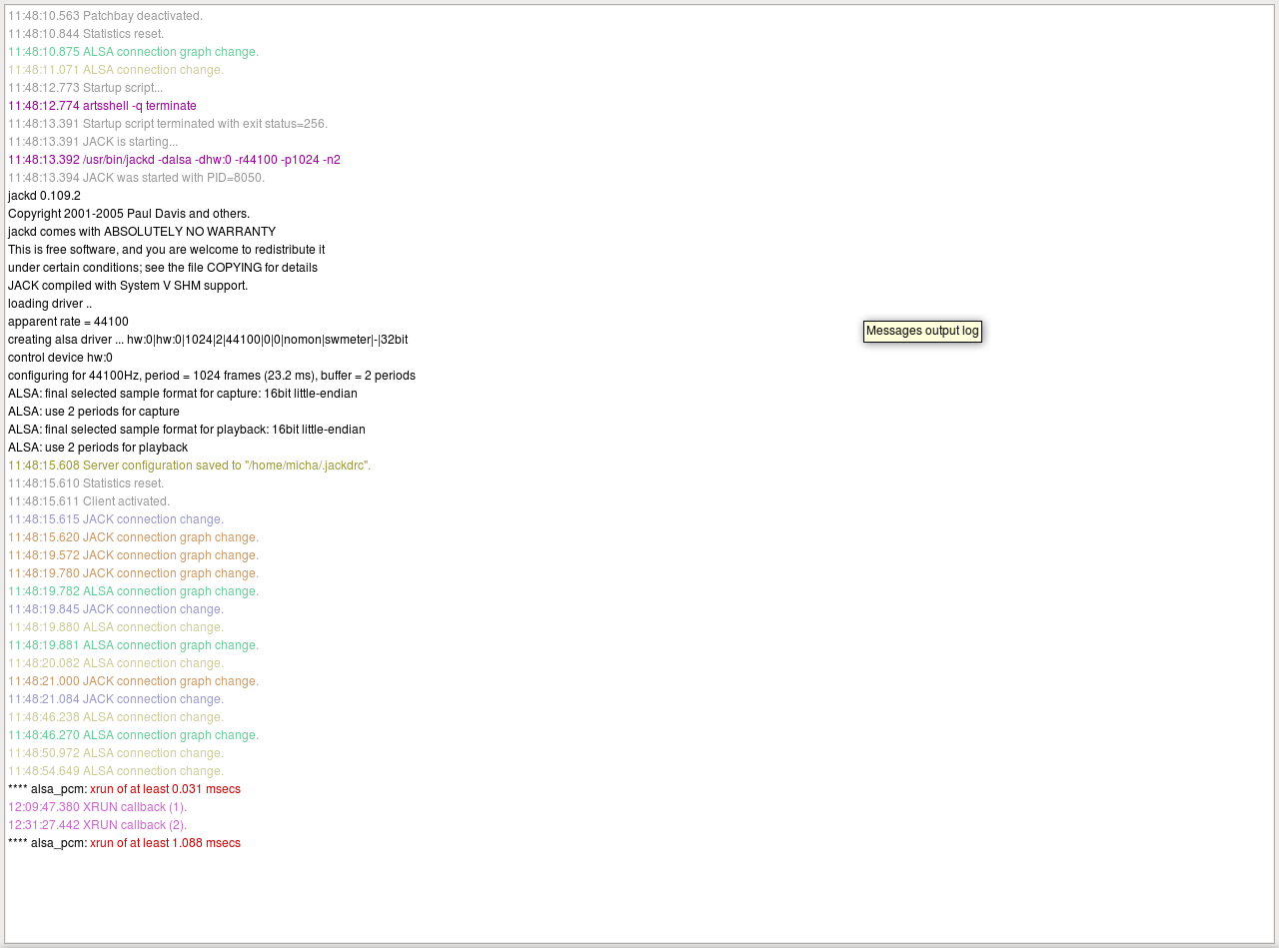The height and width of the screenshot is (948, 1279).
Task: Click the 11:48:15.615 JACK connection change line
Action: [x=116, y=519]
